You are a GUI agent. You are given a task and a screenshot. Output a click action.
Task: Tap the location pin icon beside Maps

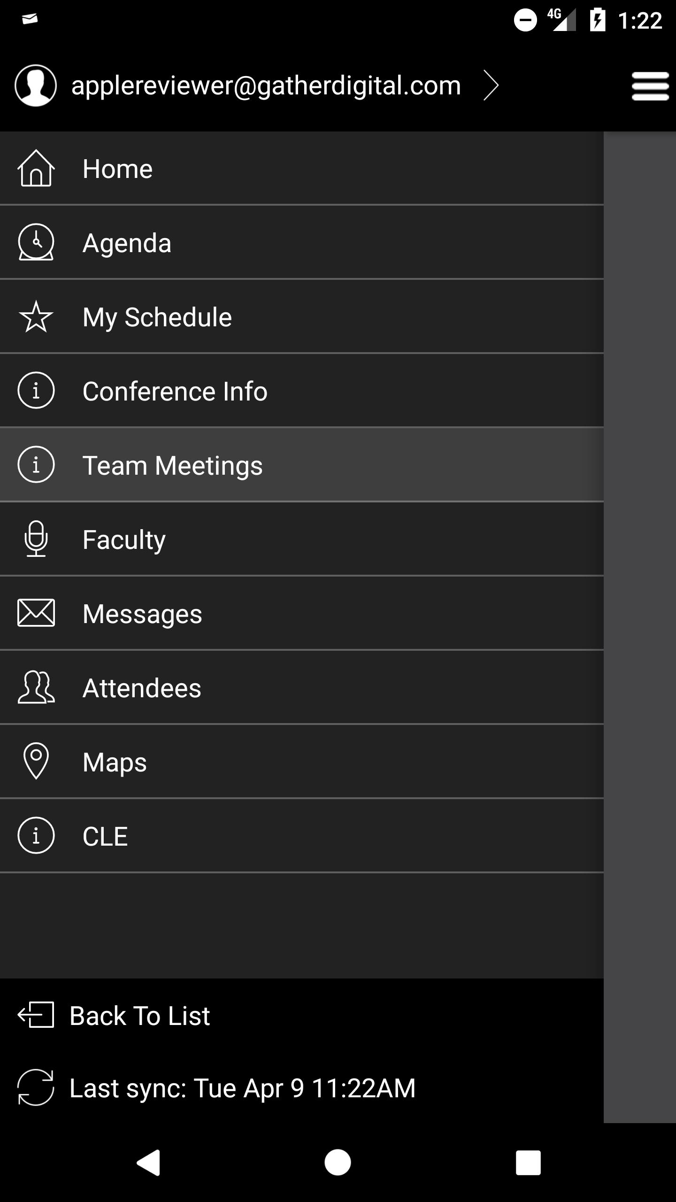point(36,762)
